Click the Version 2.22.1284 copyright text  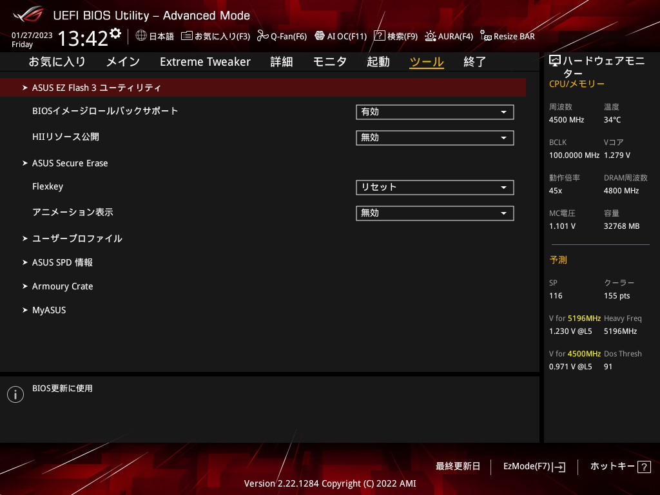(x=330, y=483)
